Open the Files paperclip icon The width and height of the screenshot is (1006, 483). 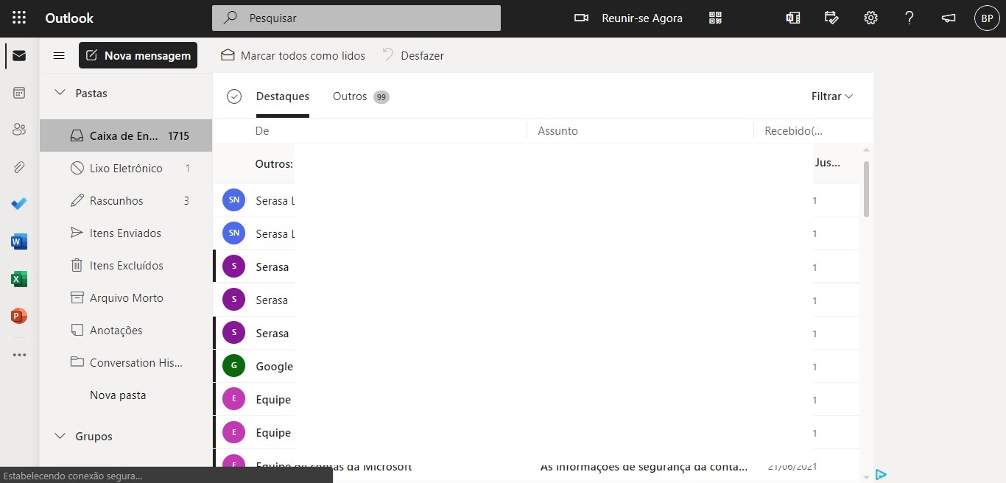pyautogui.click(x=19, y=167)
